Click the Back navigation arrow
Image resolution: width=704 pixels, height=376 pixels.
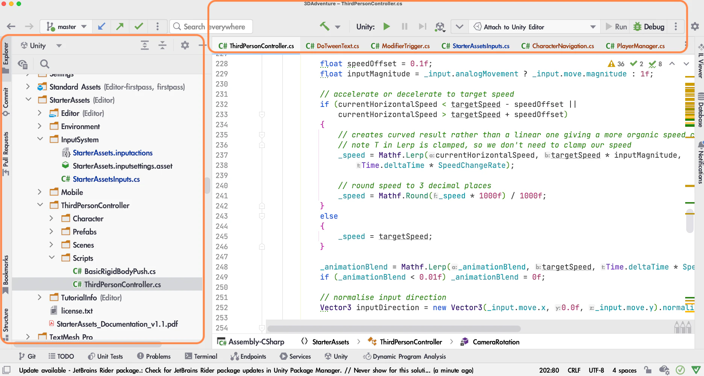[x=11, y=27]
